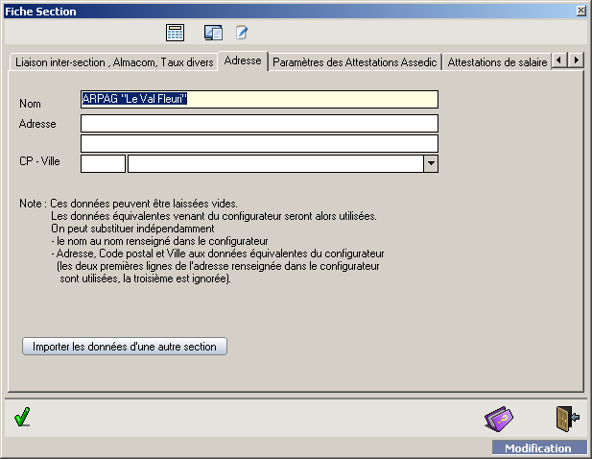Open the Ville combo box field
592x459 pixels.
(275, 164)
